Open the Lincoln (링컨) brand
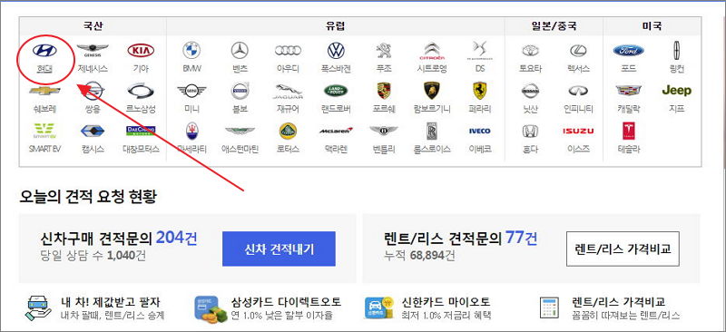 676,51
